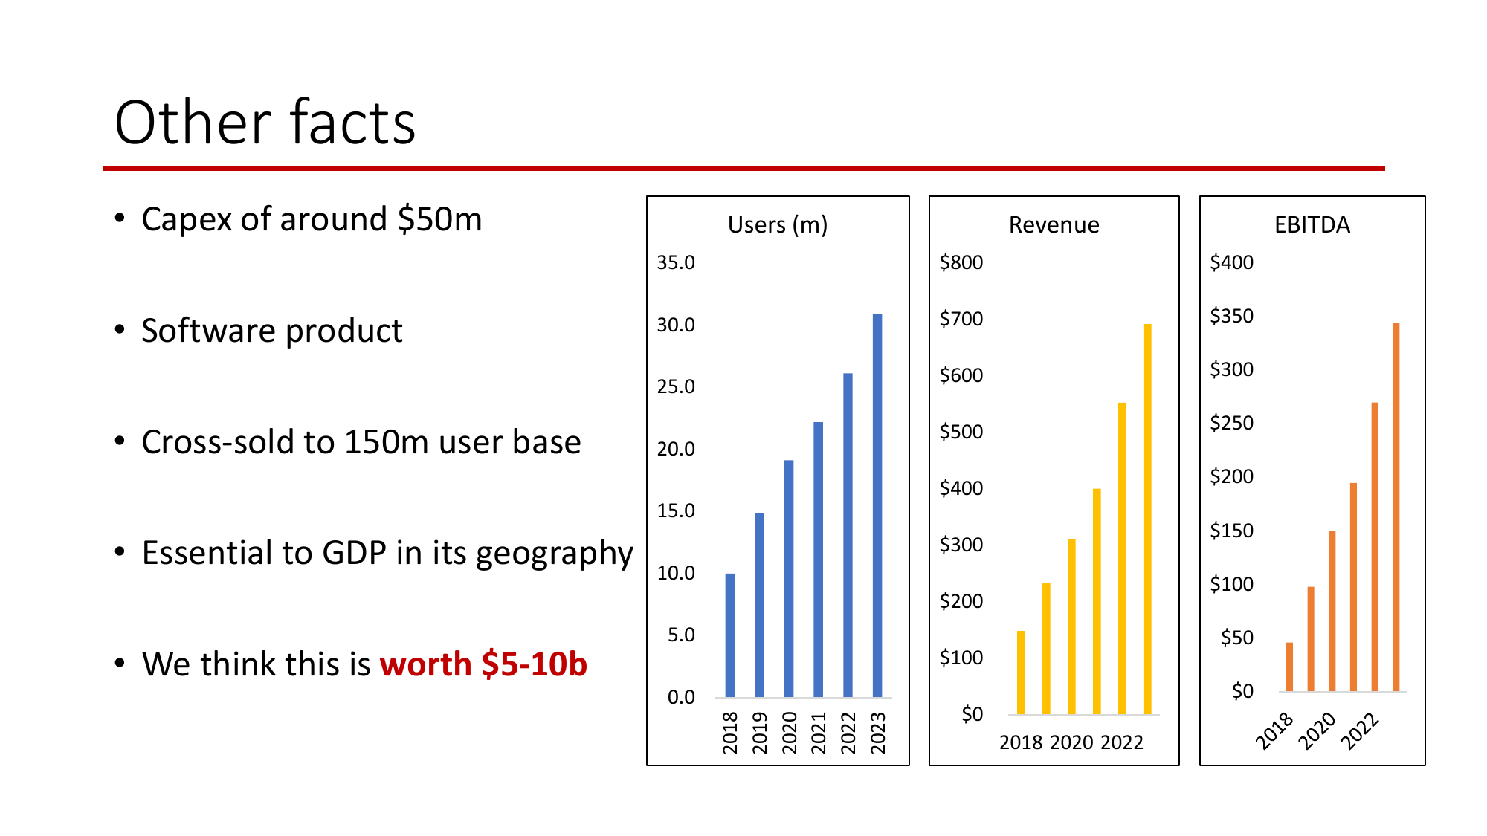Select the 2022 bar in Users chart
Viewport: 1487px width, 836px height.
pyautogui.click(x=848, y=535)
